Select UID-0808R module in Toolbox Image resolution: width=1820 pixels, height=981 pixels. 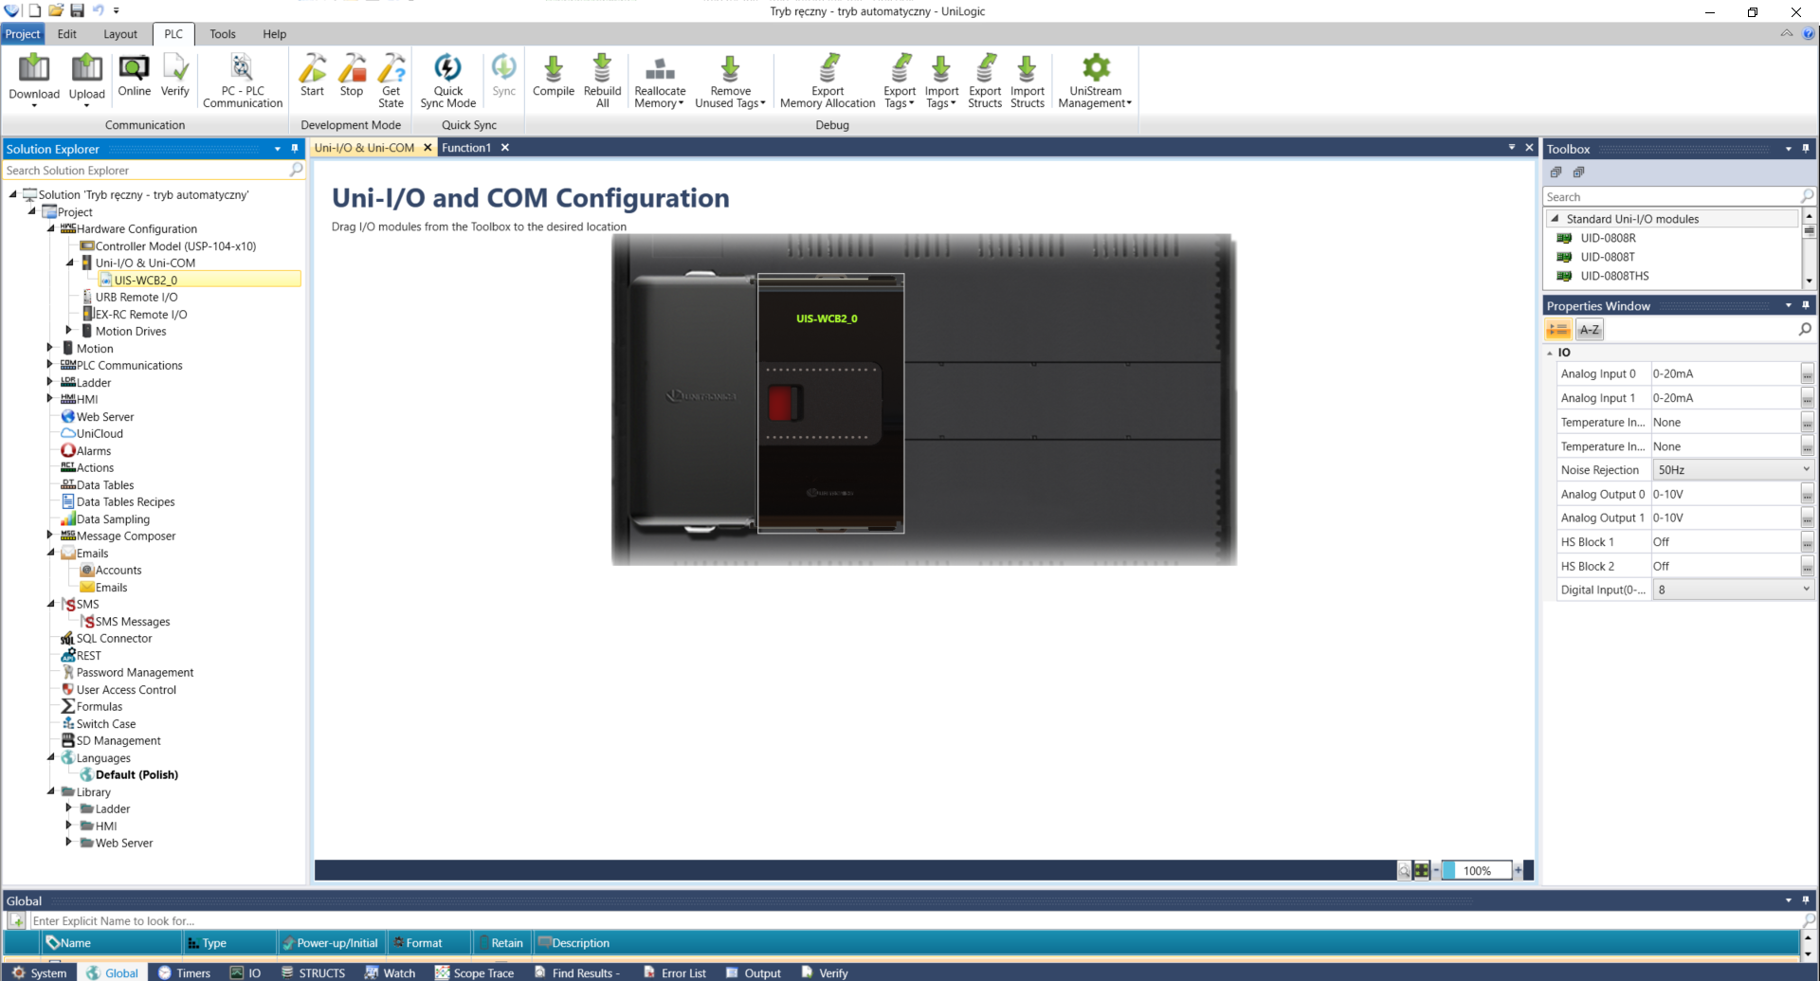(x=1608, y=238)
